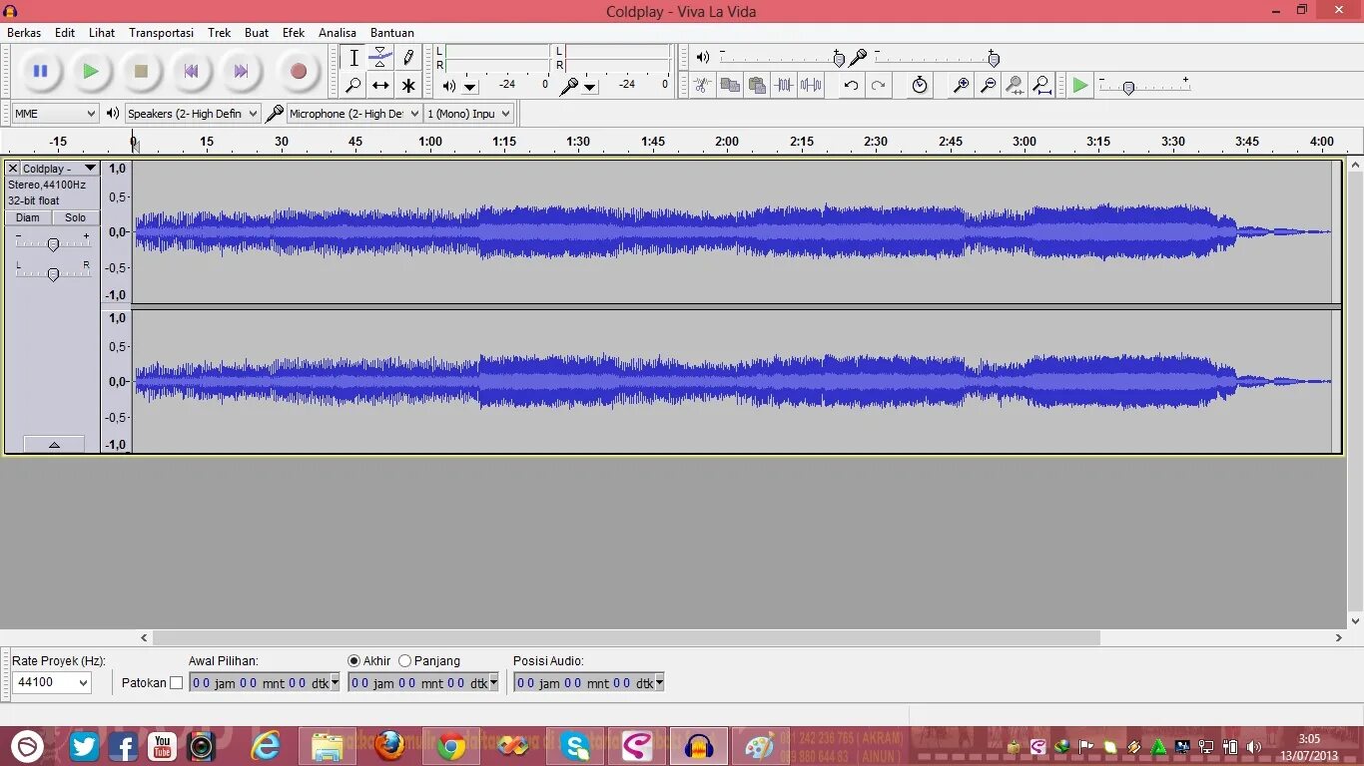This screenshot has height=766, width=1364.
Task: Select the Envelope tool
Action: [x=380, y=58]
